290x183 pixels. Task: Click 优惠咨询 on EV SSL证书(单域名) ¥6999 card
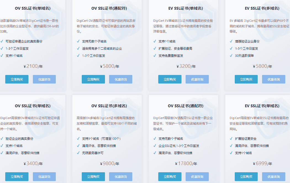point(273,177)
